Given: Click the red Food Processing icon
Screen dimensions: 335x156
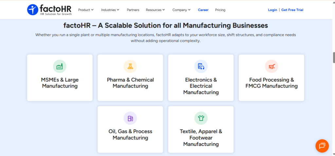Looking at the screenshot, I should point(272,66).
